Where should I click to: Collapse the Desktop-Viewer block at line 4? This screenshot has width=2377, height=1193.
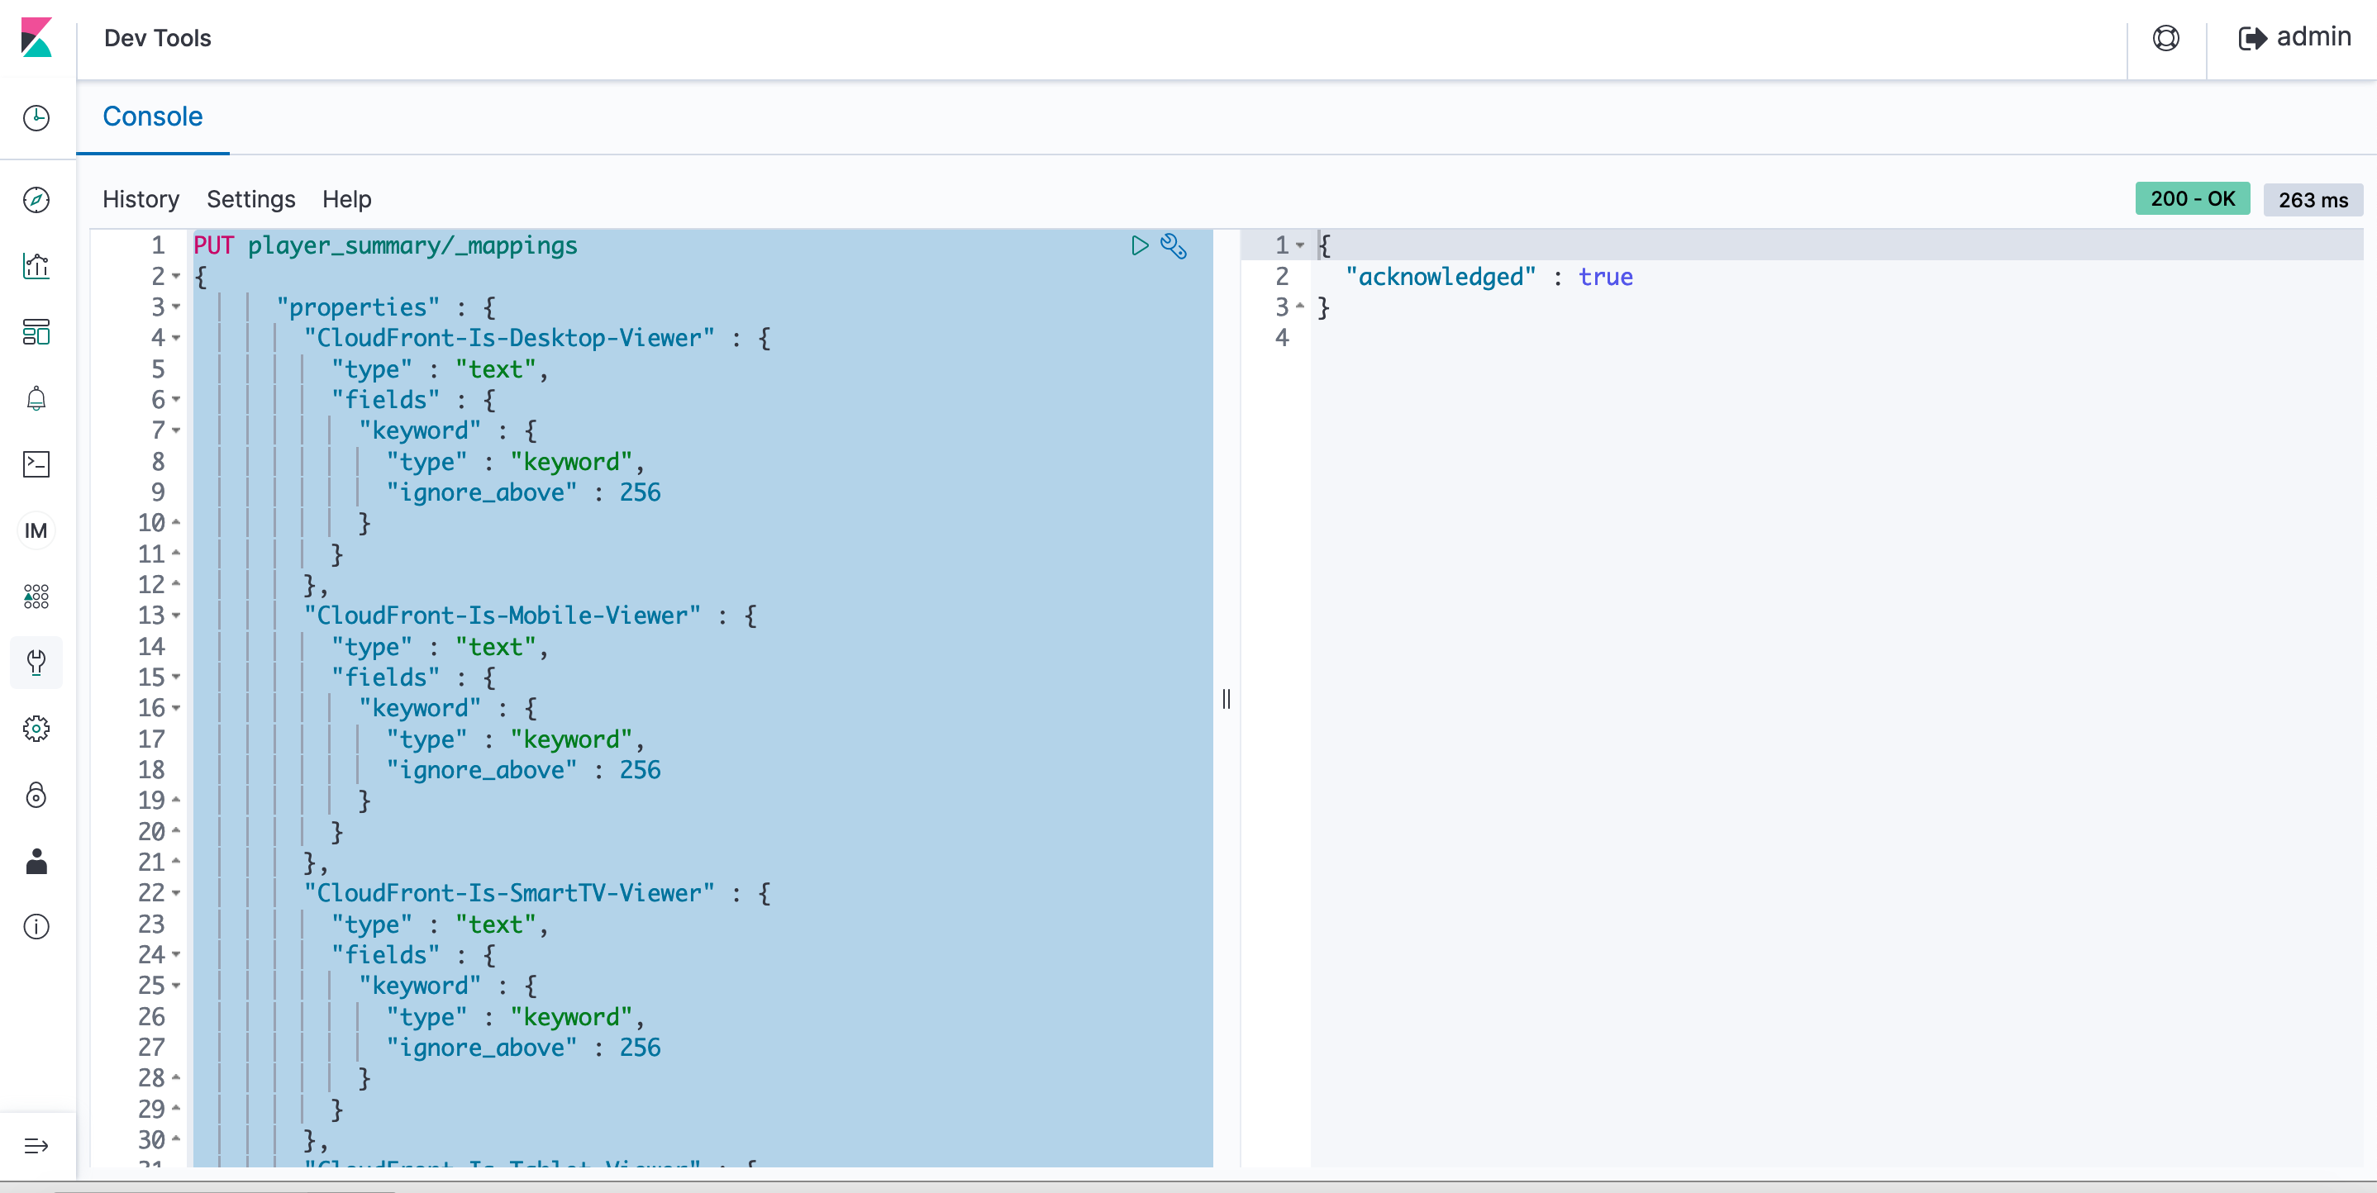pos(176,338)
